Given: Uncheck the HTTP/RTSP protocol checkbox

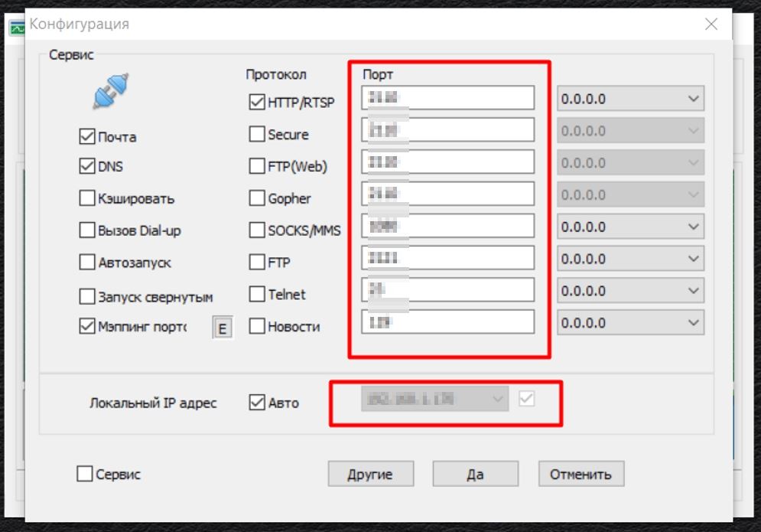Looking at the screenshot, I should (257, 102).
